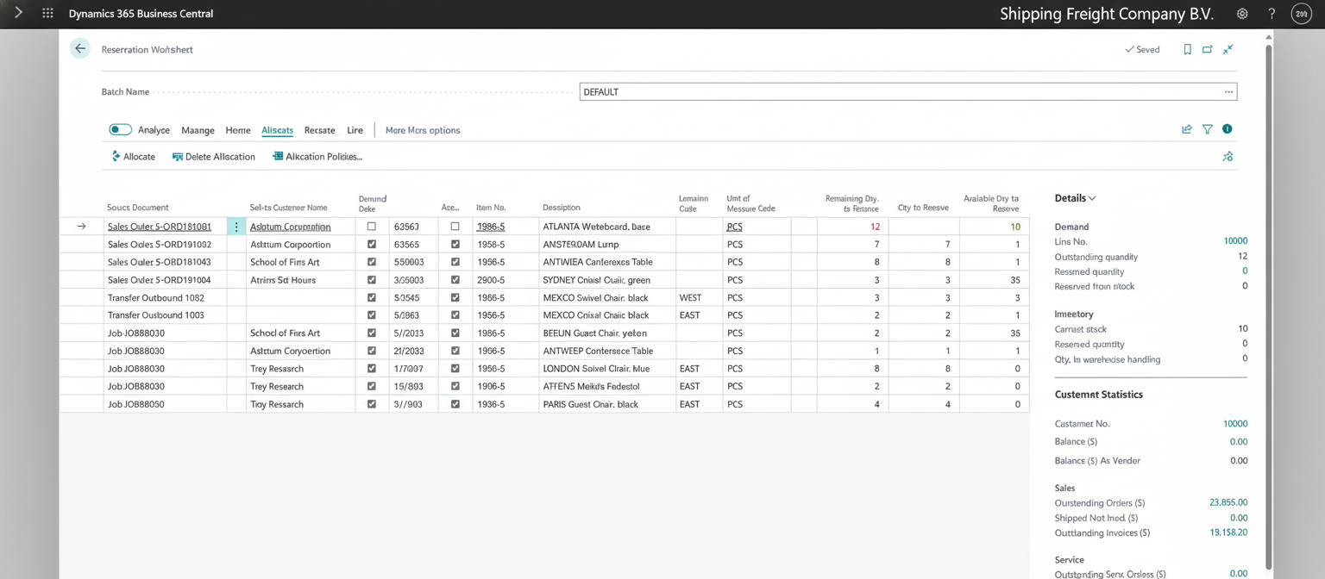
Task: Click the vertical scrollbar on the right
Action: (x=1268, y=302)
